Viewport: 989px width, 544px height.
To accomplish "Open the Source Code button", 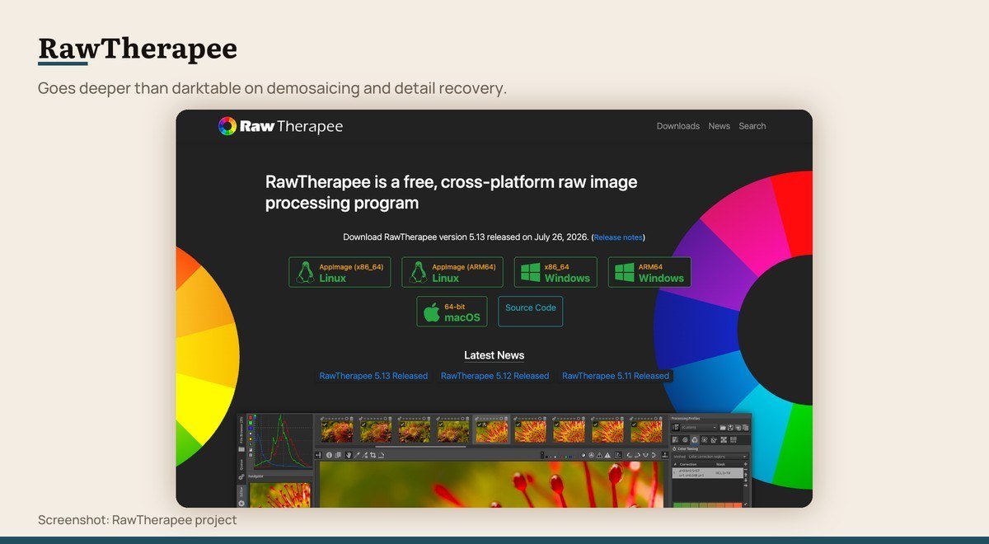I will click(x=531, y=312).
